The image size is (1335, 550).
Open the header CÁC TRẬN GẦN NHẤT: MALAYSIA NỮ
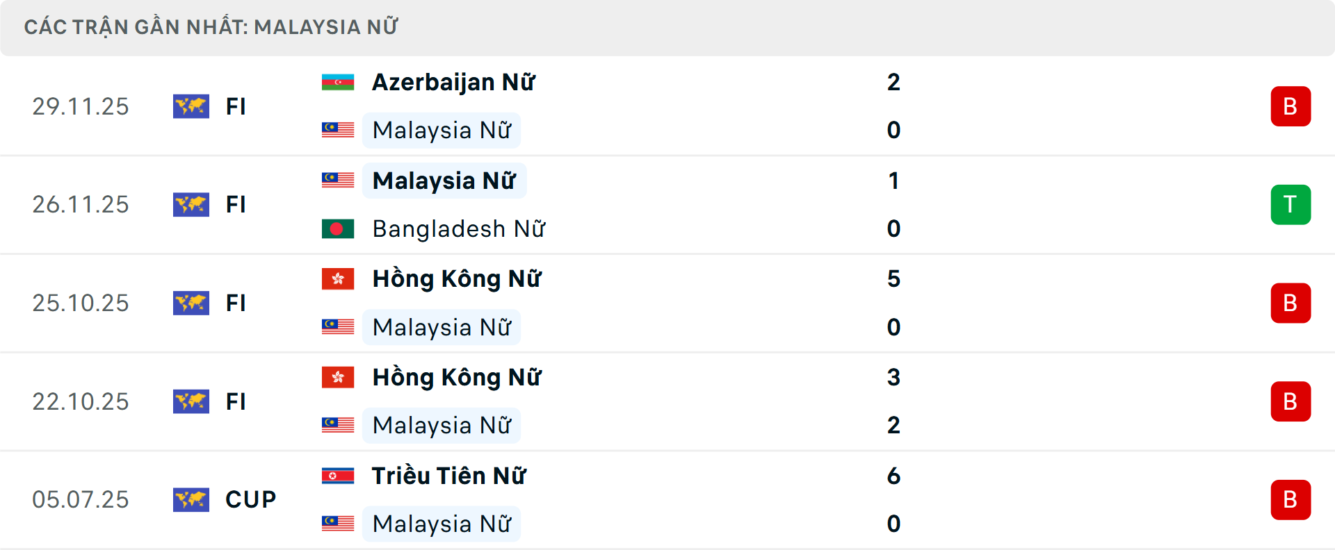point(211,27)
